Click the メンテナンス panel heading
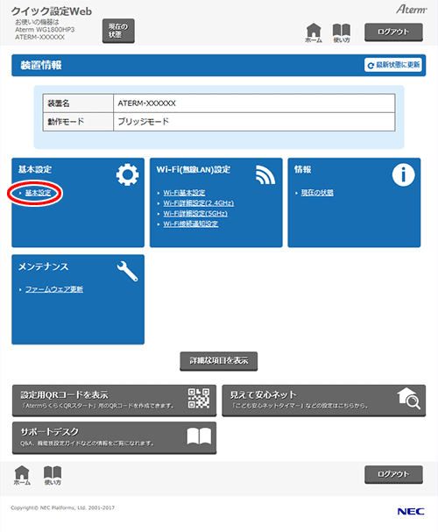The height and width of the screenshot is (532, 438). click(x=44, y=267)
